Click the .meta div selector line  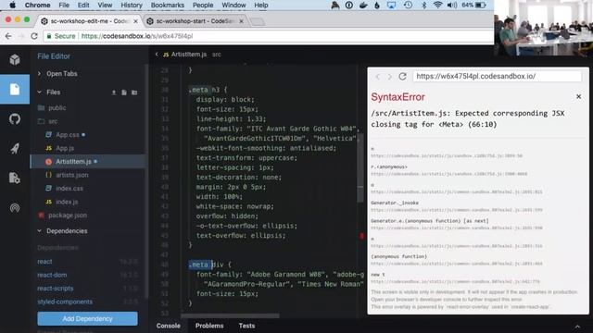coord(210,265)
